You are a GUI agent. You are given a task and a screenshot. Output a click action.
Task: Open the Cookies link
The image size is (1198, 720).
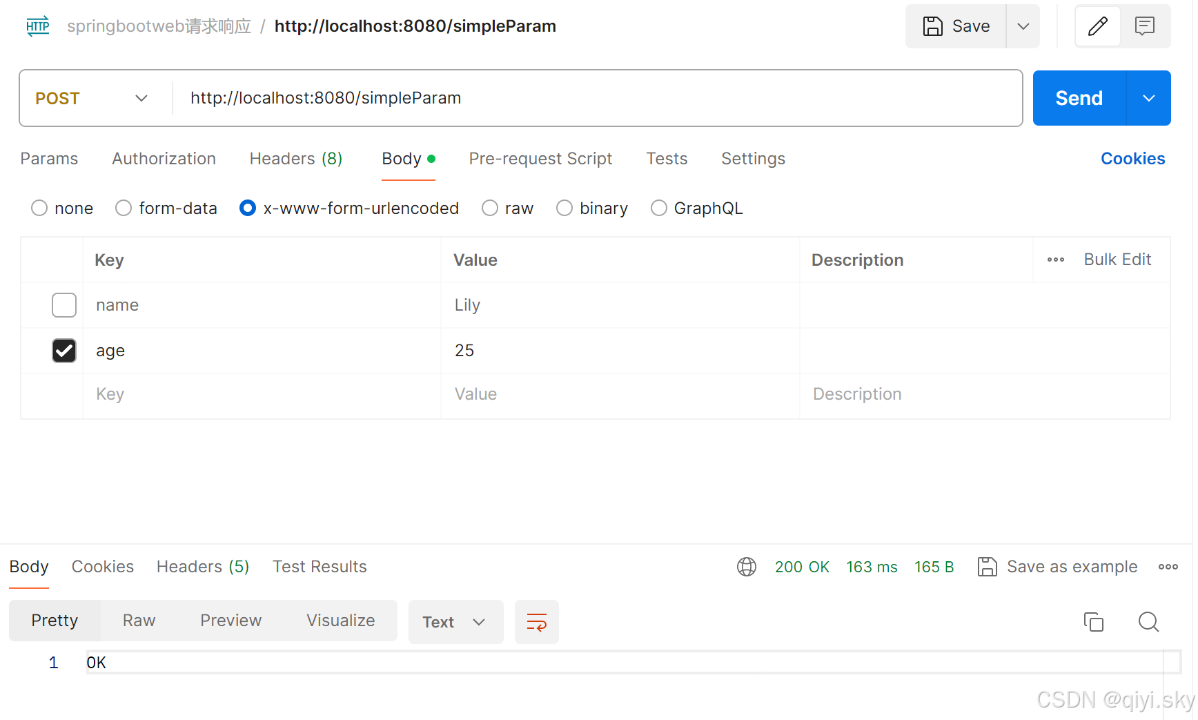tap(1132, 159)
